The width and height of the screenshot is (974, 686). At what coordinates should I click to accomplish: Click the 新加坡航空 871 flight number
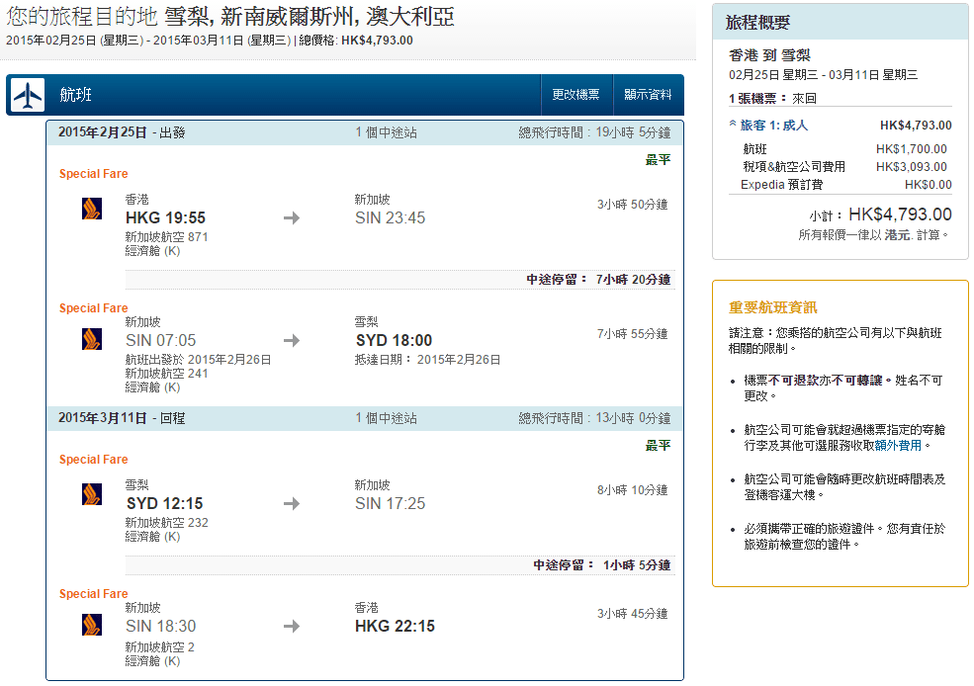coord(166,237)
